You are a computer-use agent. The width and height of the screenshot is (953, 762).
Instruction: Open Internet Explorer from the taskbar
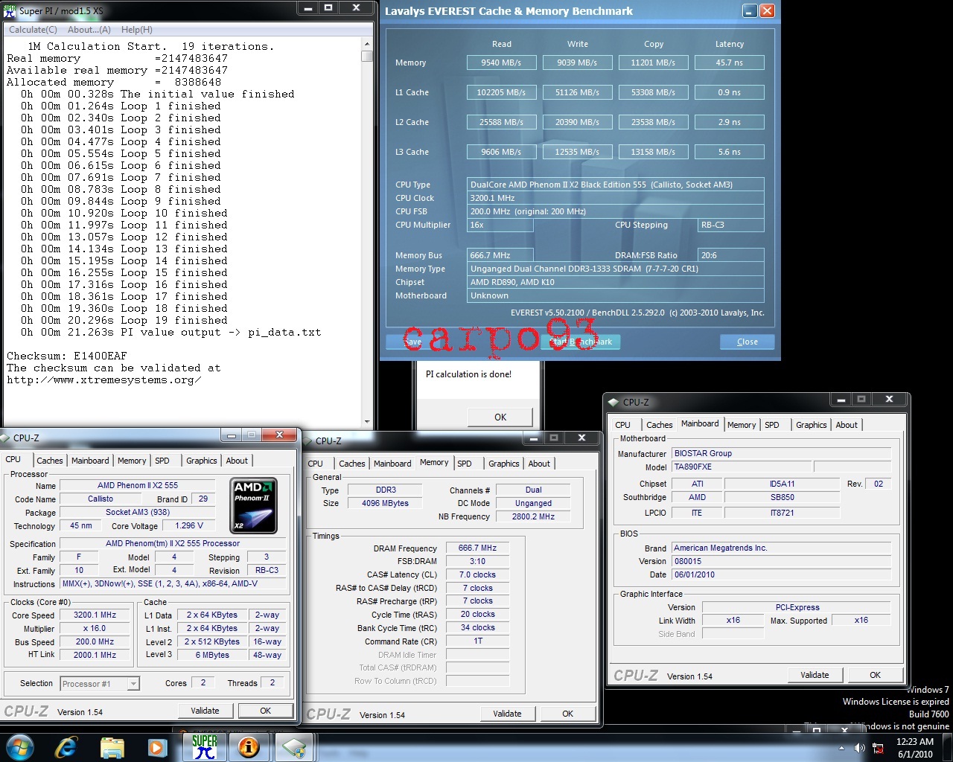(66, 746)
